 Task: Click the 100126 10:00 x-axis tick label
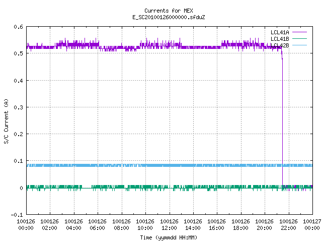pos(145,224)
